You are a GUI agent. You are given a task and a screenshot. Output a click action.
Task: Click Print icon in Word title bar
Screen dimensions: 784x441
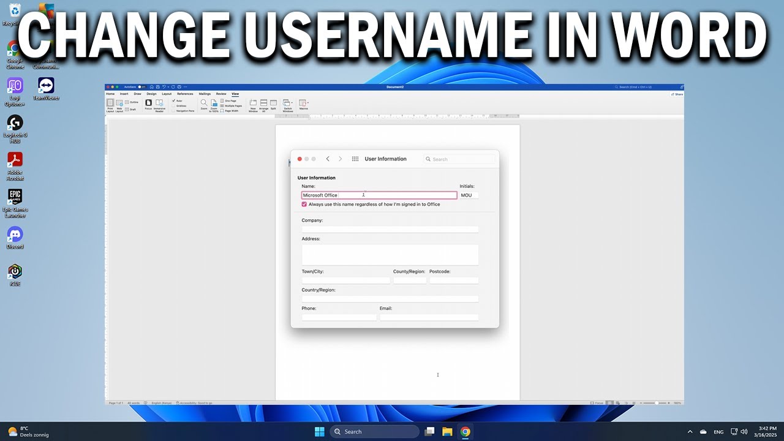coord(179,87)
